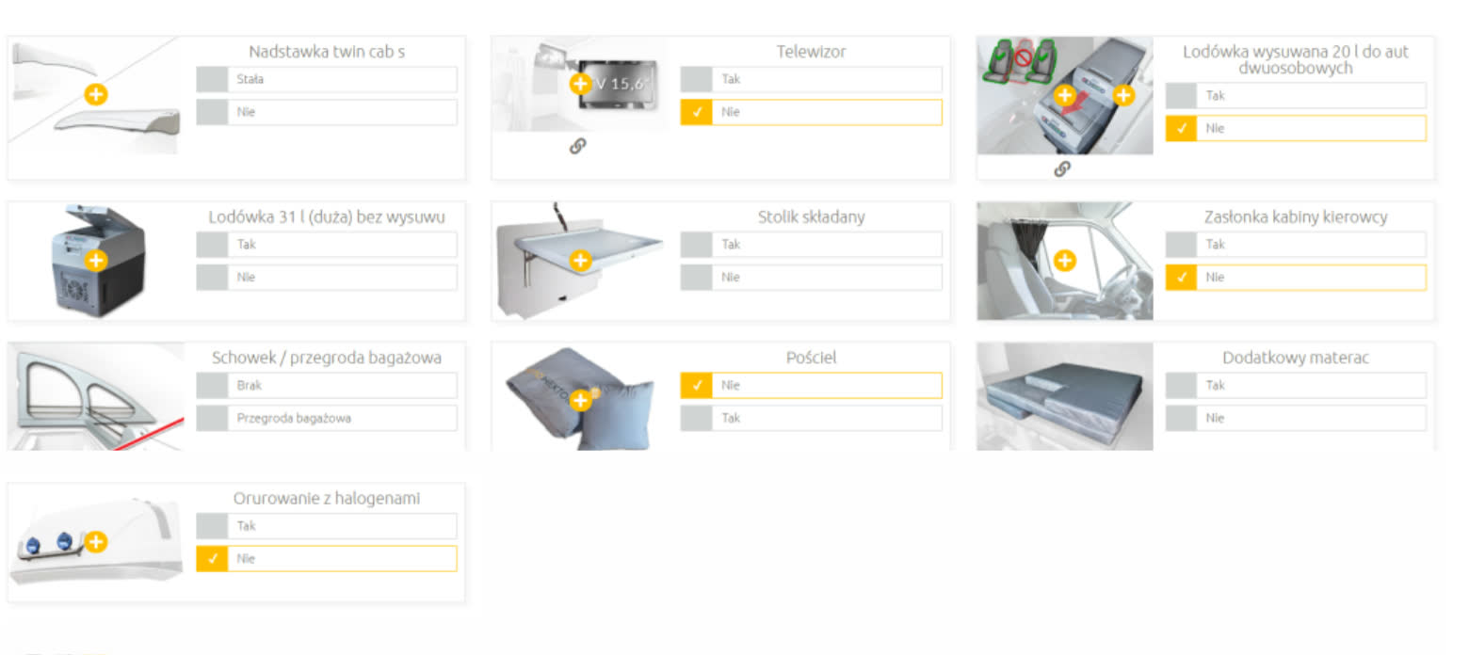1469x655 pixels.
Task: Select Tak for Dodatkowy materac
Action: 1296,386
